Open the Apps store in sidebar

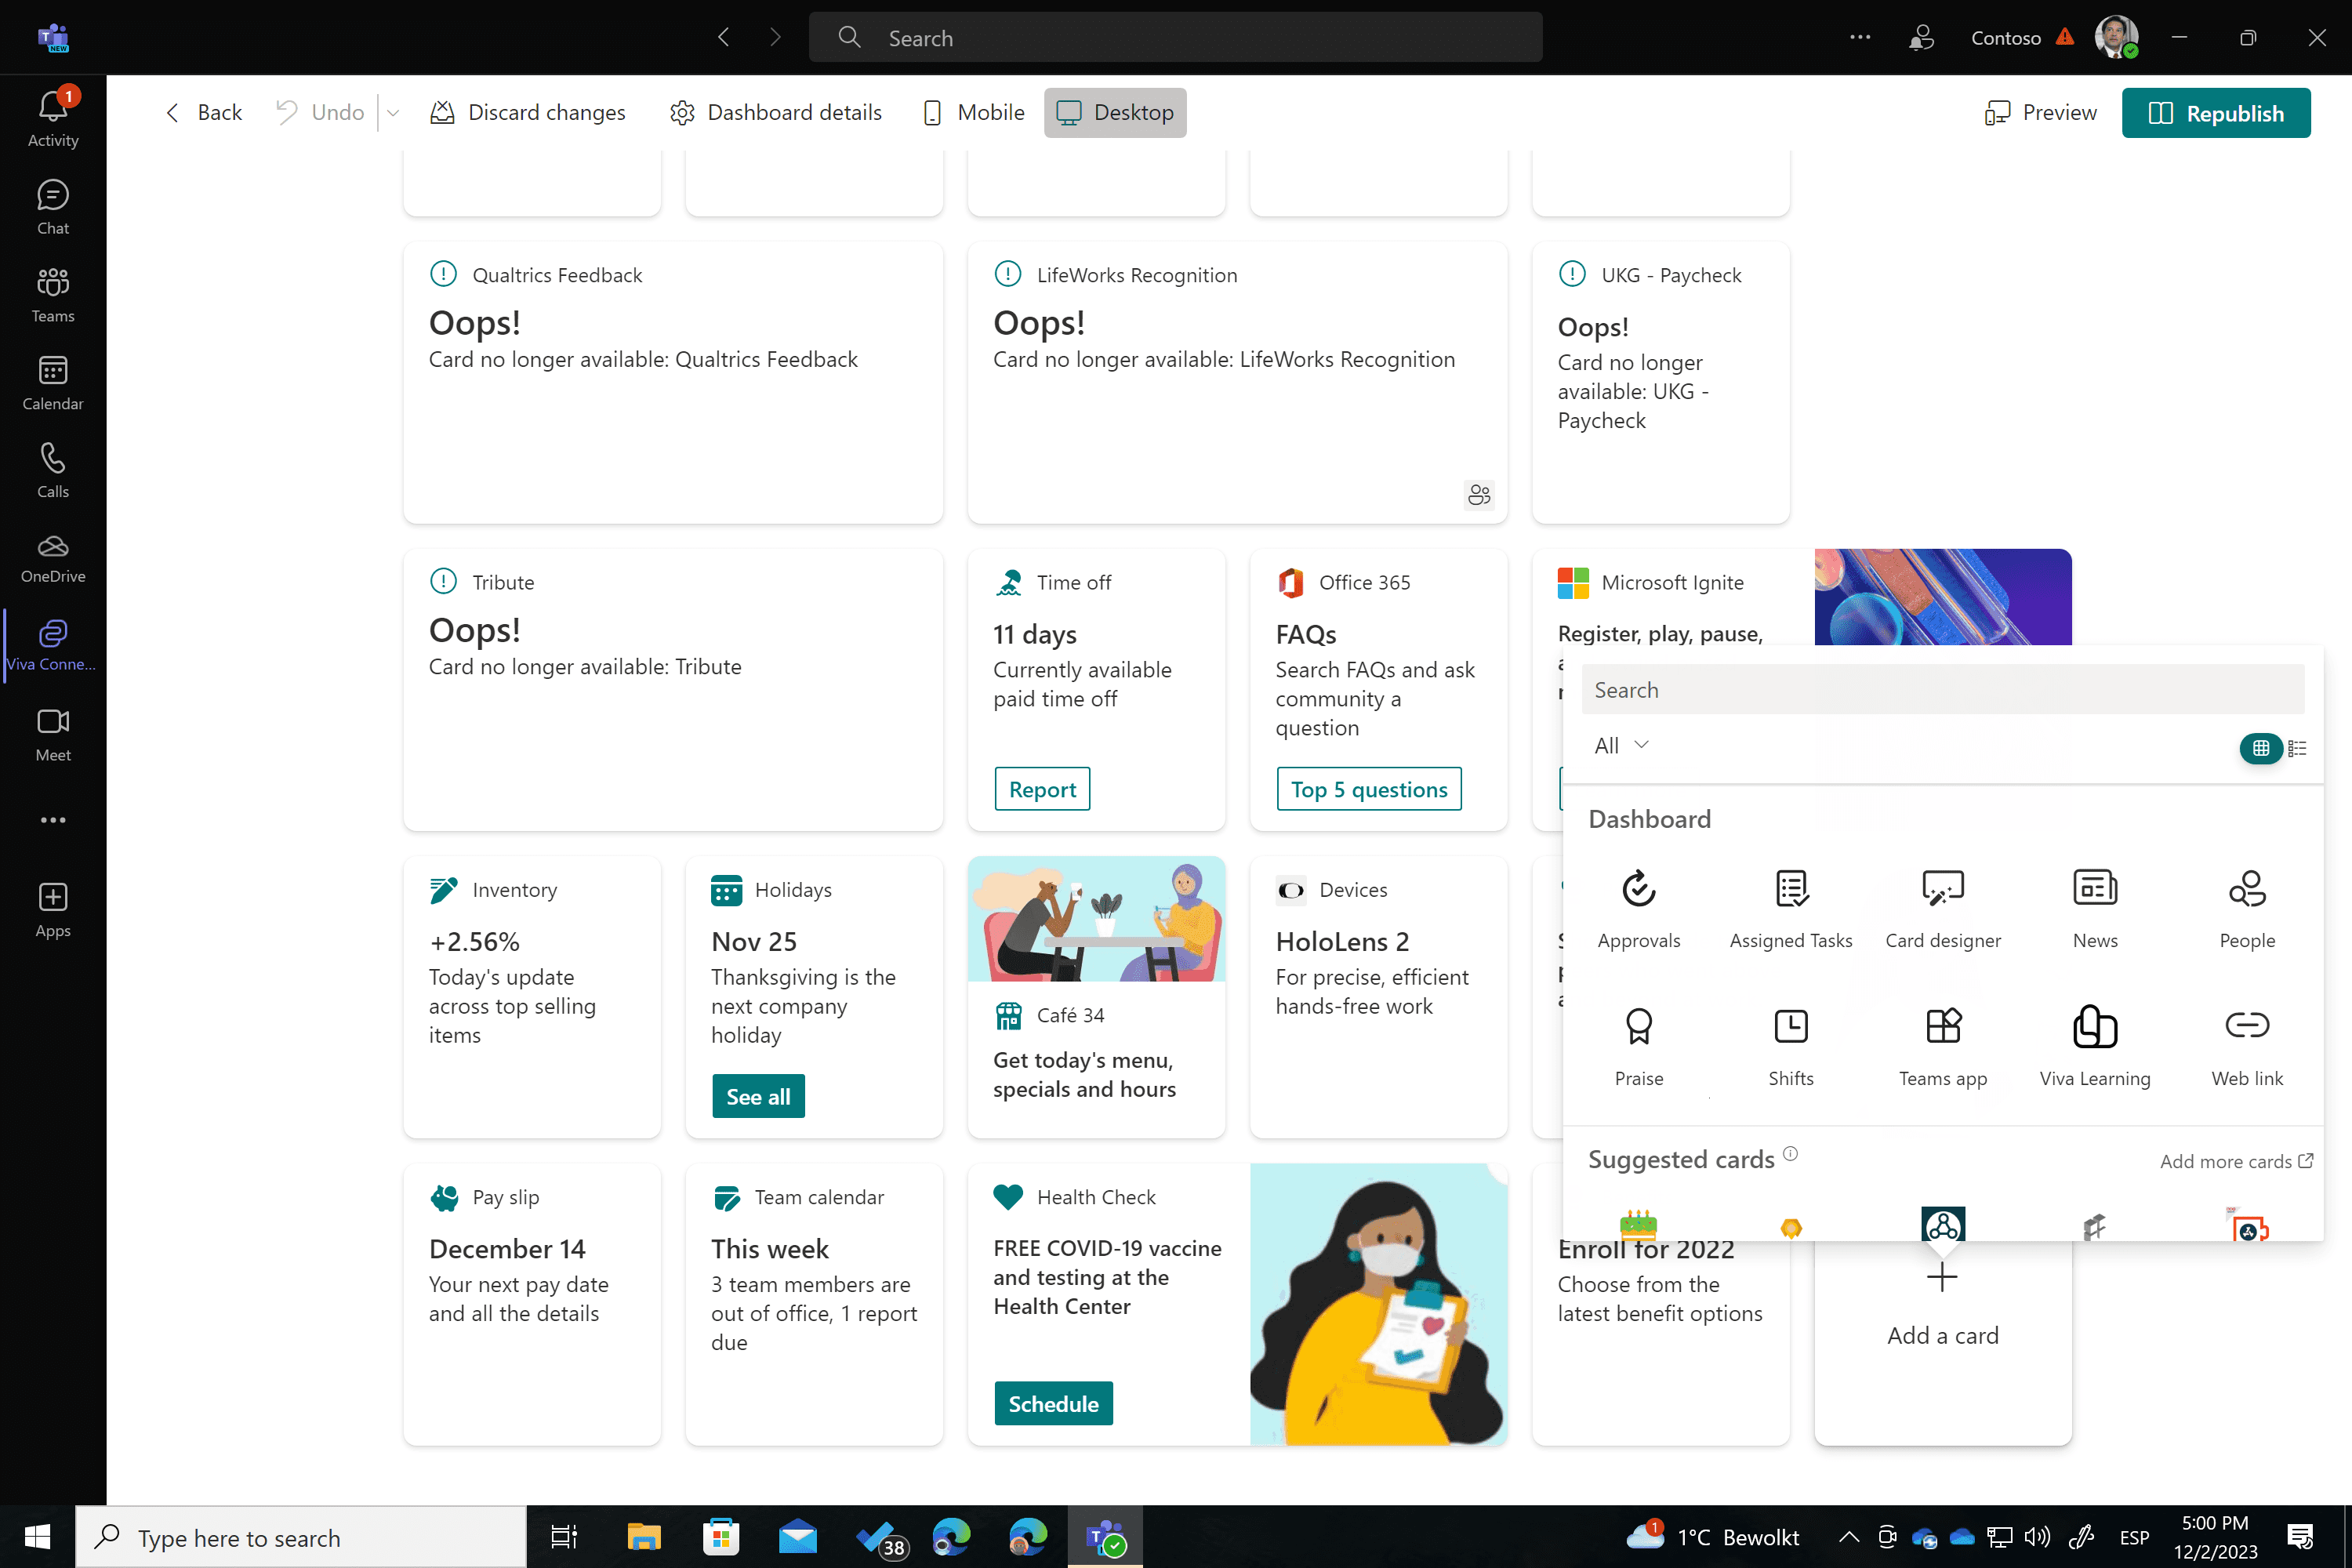(x=53, y=910)
